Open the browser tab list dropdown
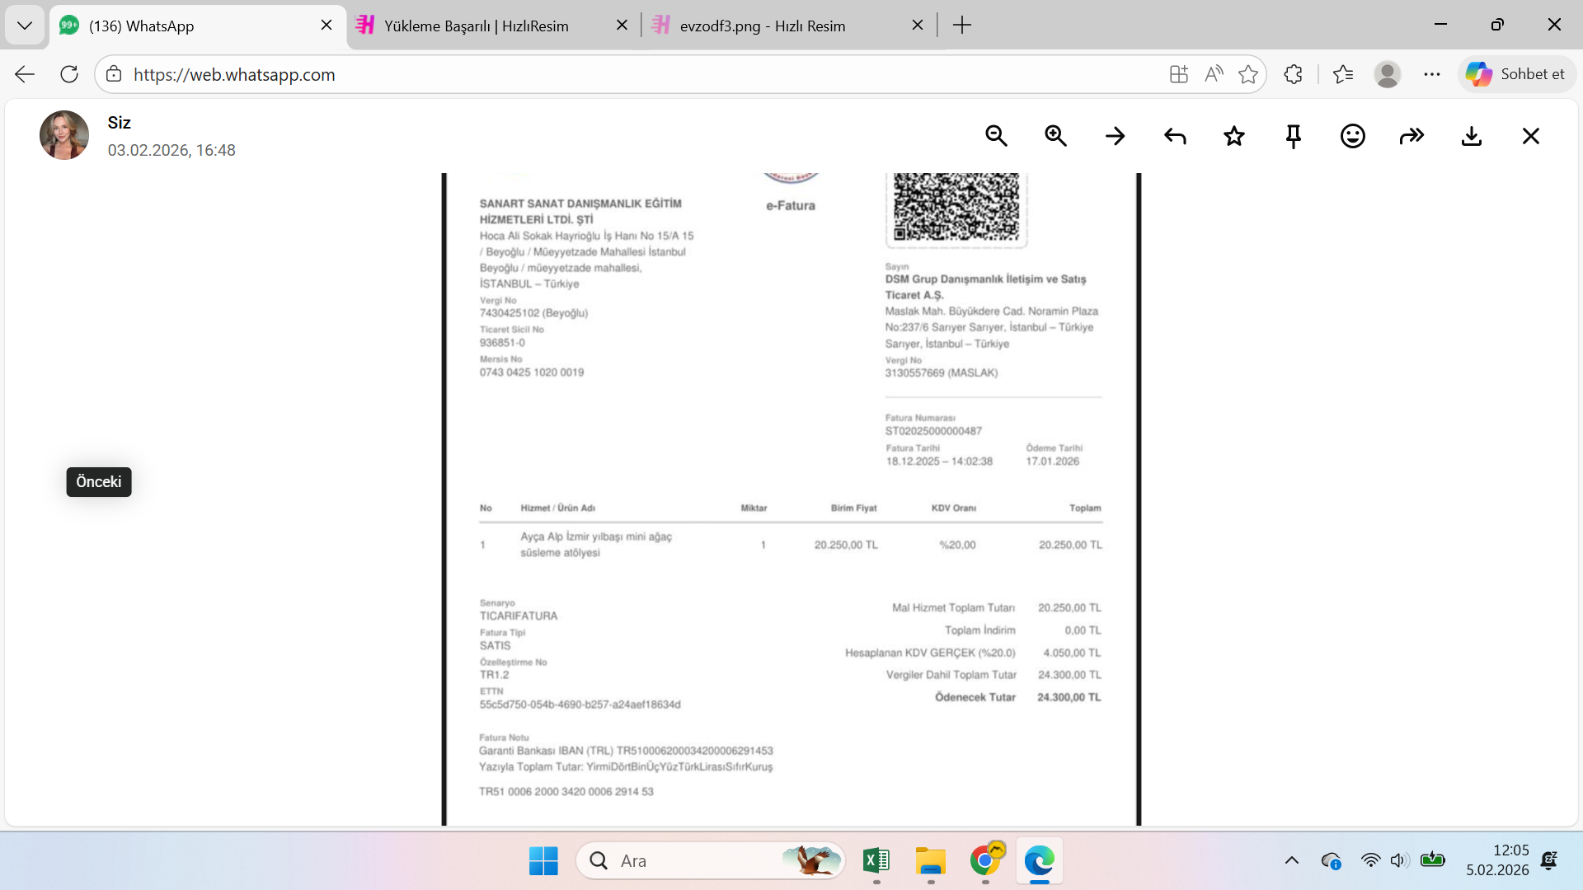 (25, 26)
